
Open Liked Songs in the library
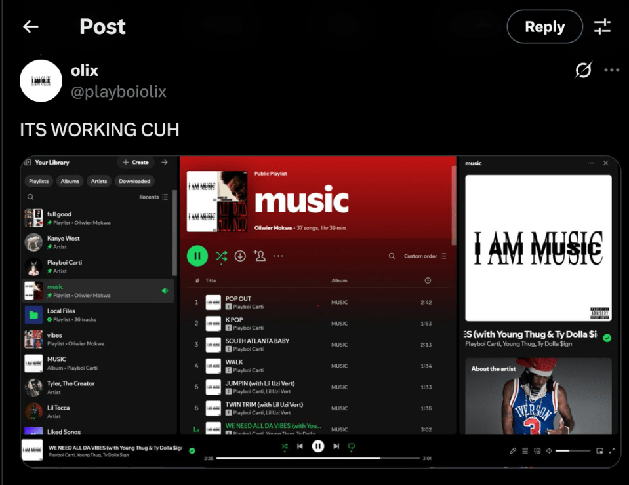tap(98, 431)
